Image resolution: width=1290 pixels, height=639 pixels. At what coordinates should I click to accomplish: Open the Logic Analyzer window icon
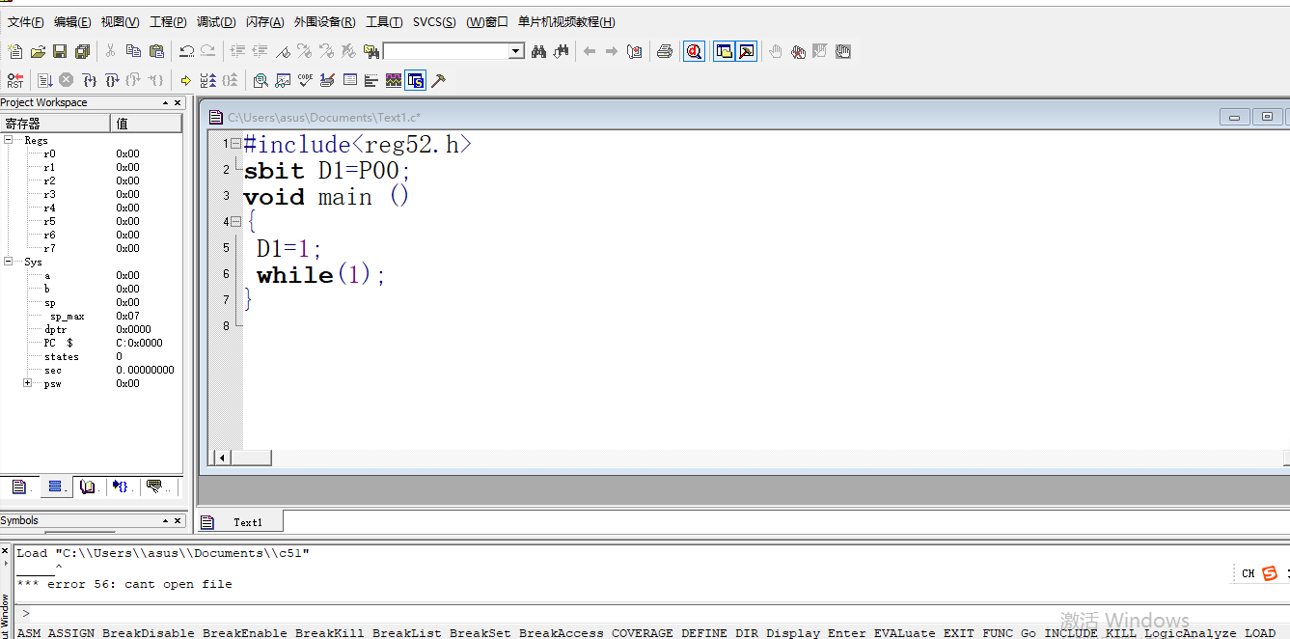point(394,81)
